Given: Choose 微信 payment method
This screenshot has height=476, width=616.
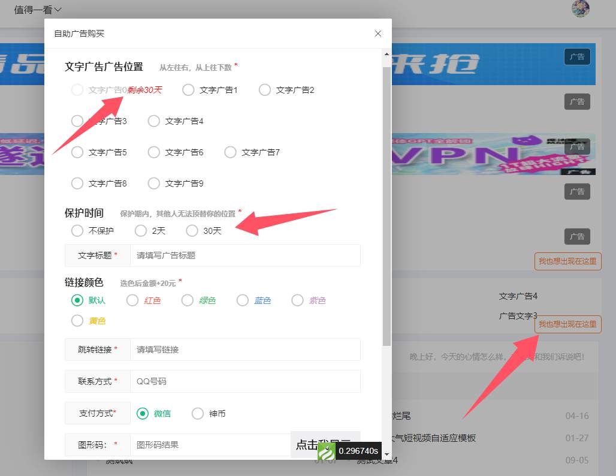Looking at the screenshot, I should point(143,414).
